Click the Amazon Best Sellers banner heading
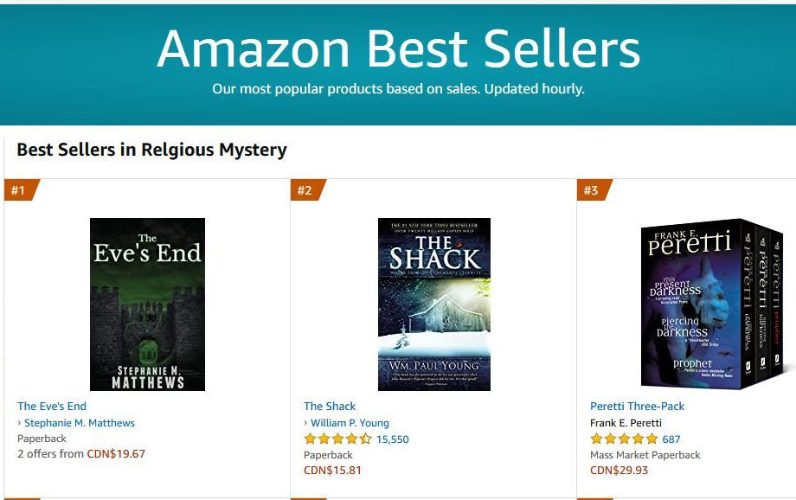This screenshot has width=796, height=500. click(x=398, y=49)
